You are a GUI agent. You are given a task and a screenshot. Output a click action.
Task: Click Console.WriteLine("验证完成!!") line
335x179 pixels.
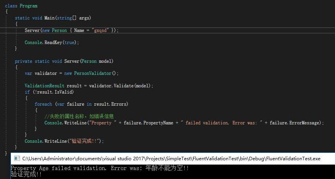(64, 141)
